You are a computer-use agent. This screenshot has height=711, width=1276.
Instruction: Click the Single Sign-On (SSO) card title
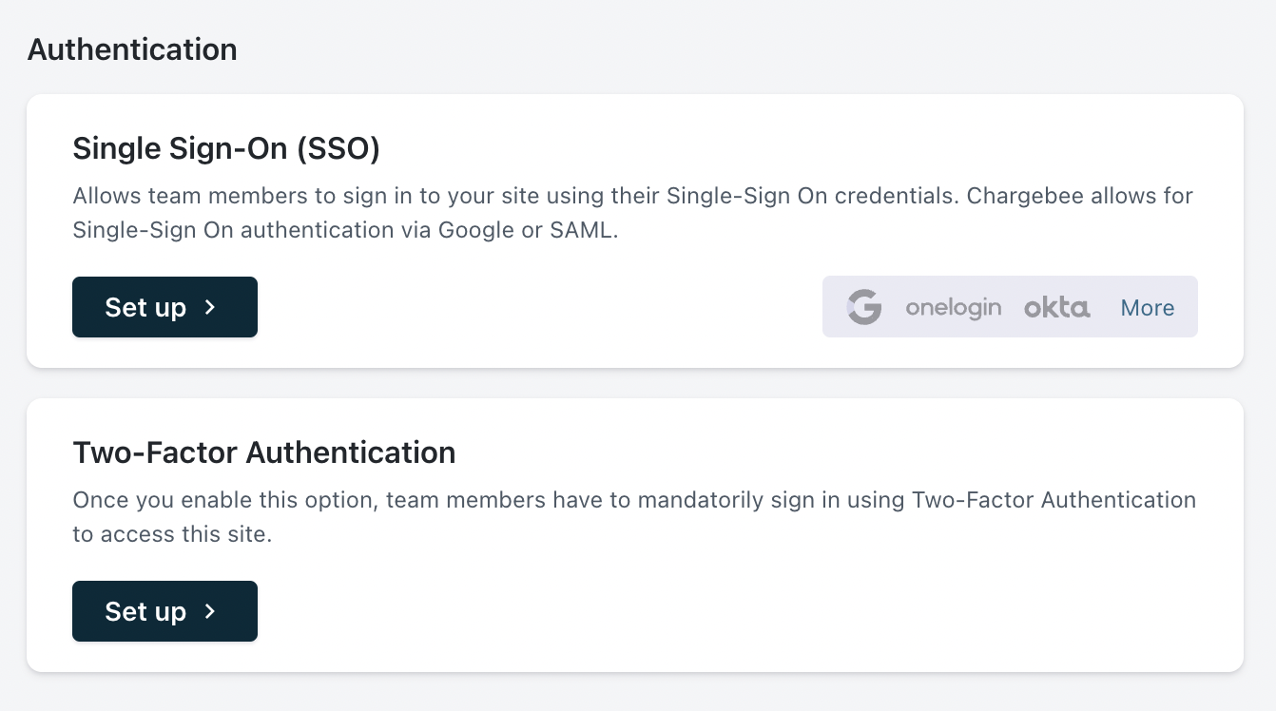[x=226, y=148]
